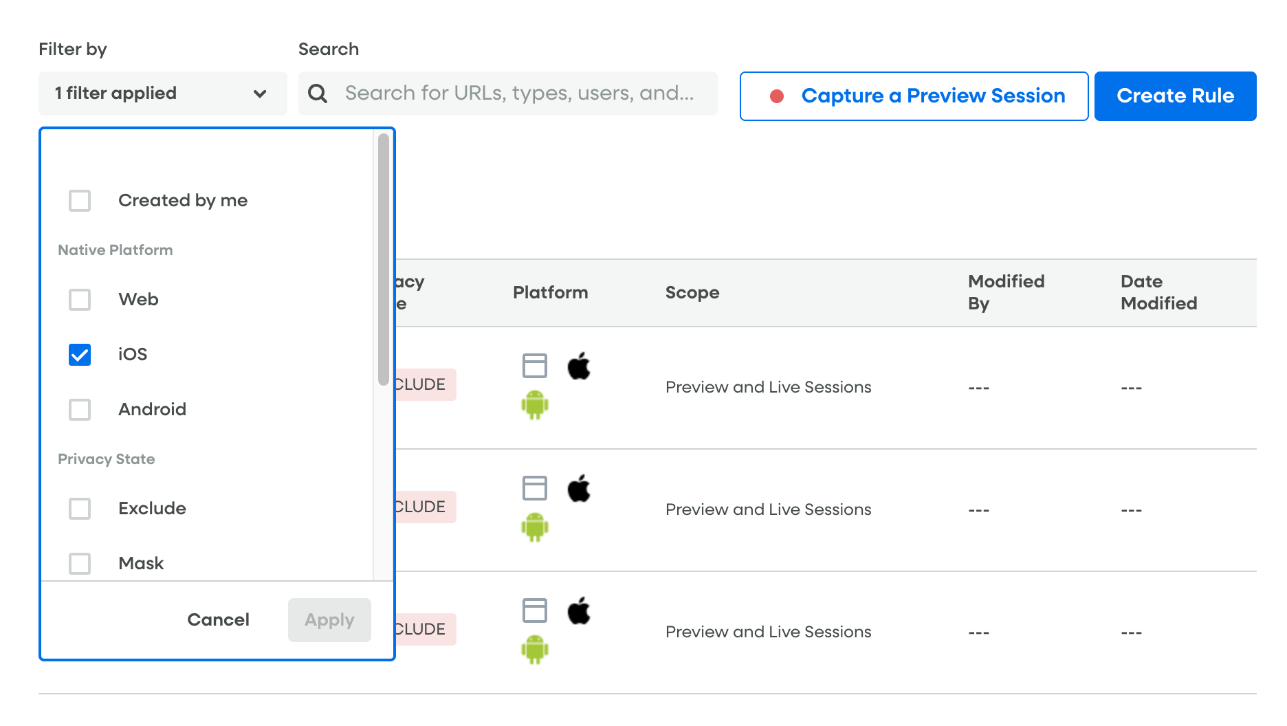Click the Apple iOS icon in second row
Image resolution: width=1287 pixels, height=726 pixels.
(x=579, y=488)
